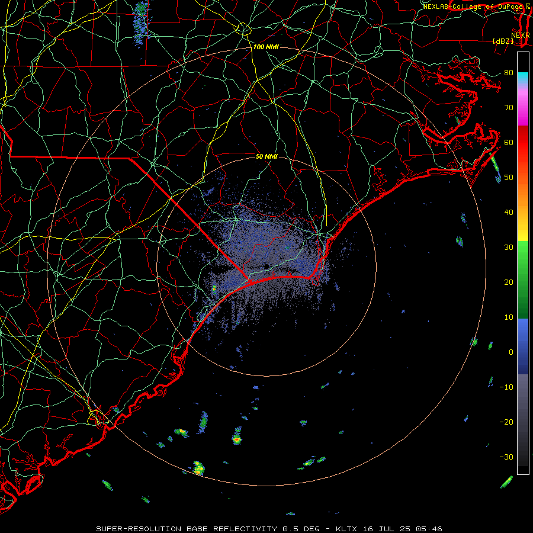
Task: Click the -10 value on the dBZ scale
Action: coord(506,387)
